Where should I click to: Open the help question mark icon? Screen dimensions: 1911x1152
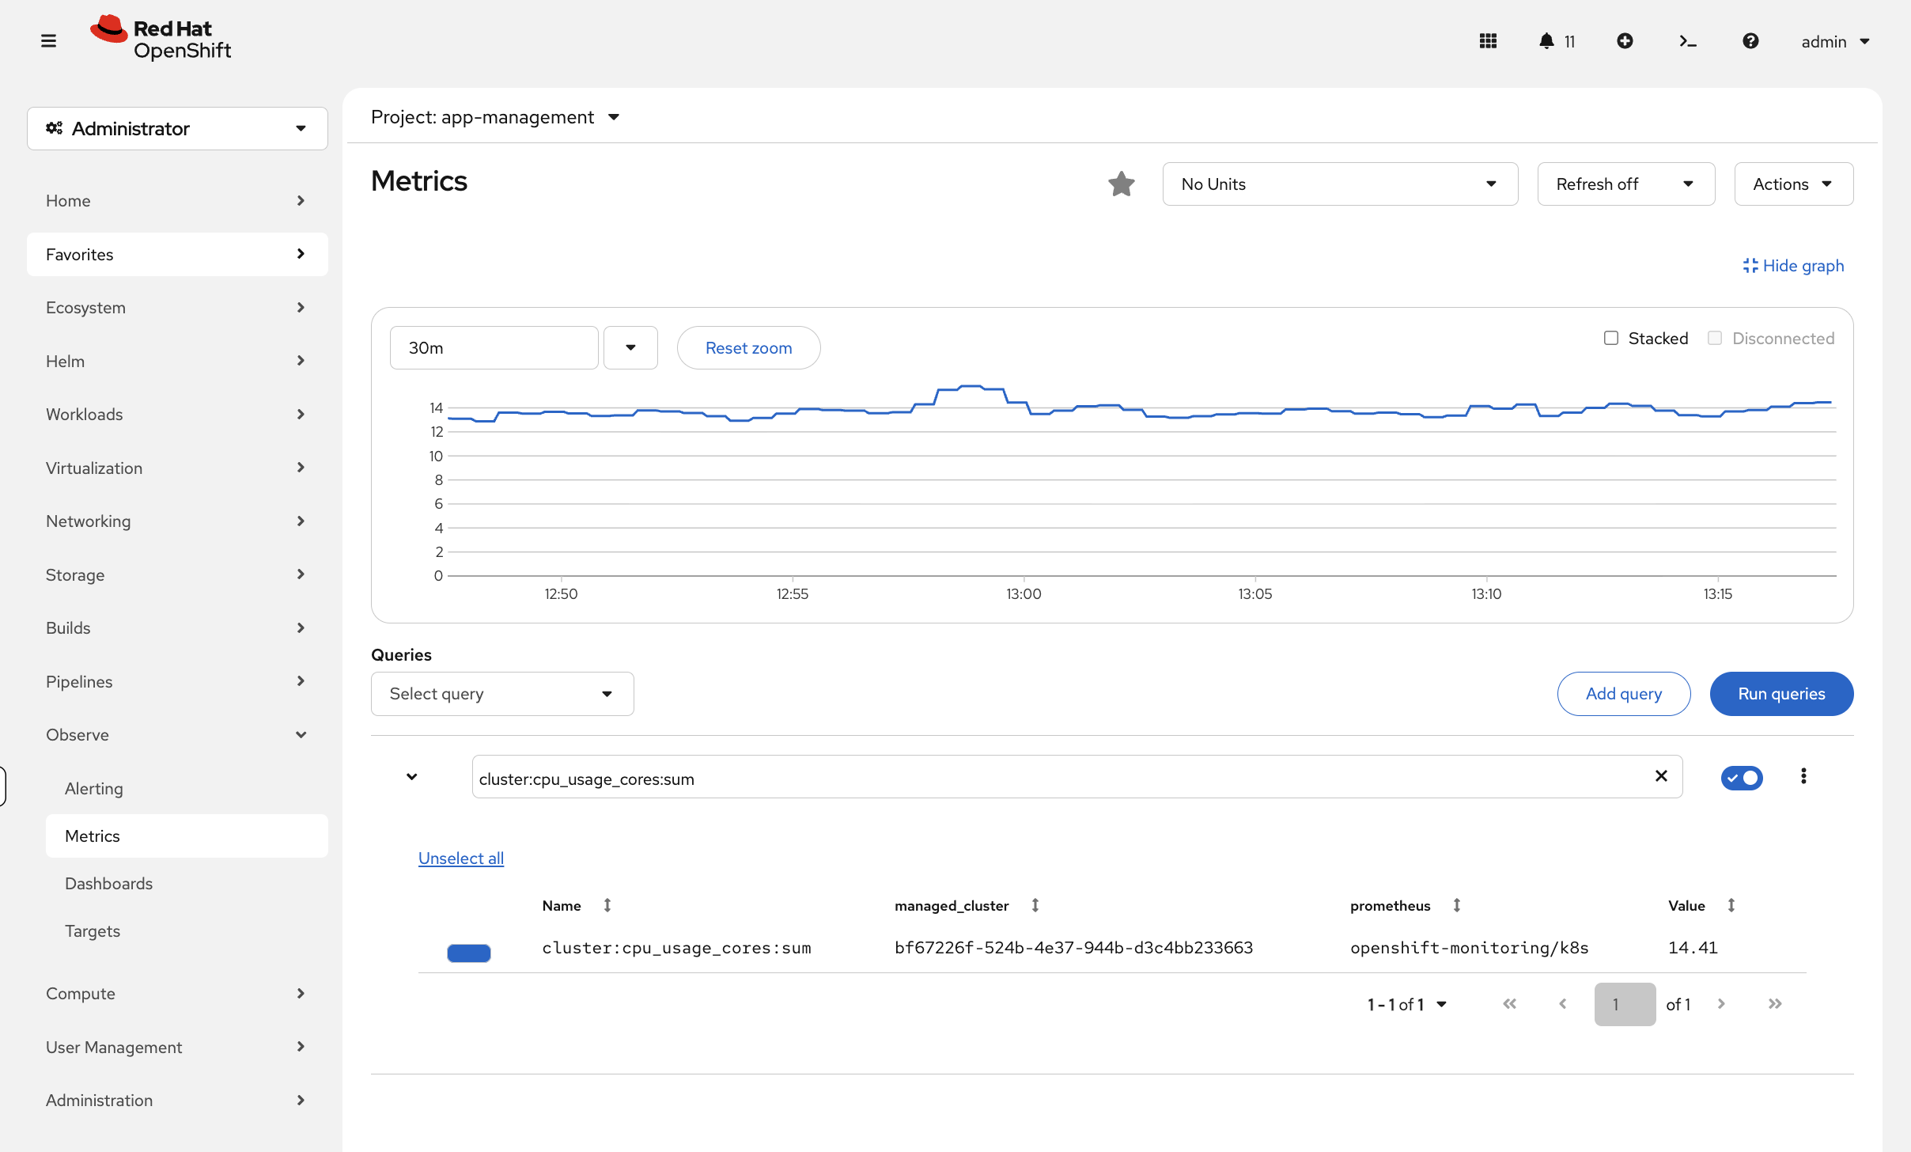[1751, 40]
